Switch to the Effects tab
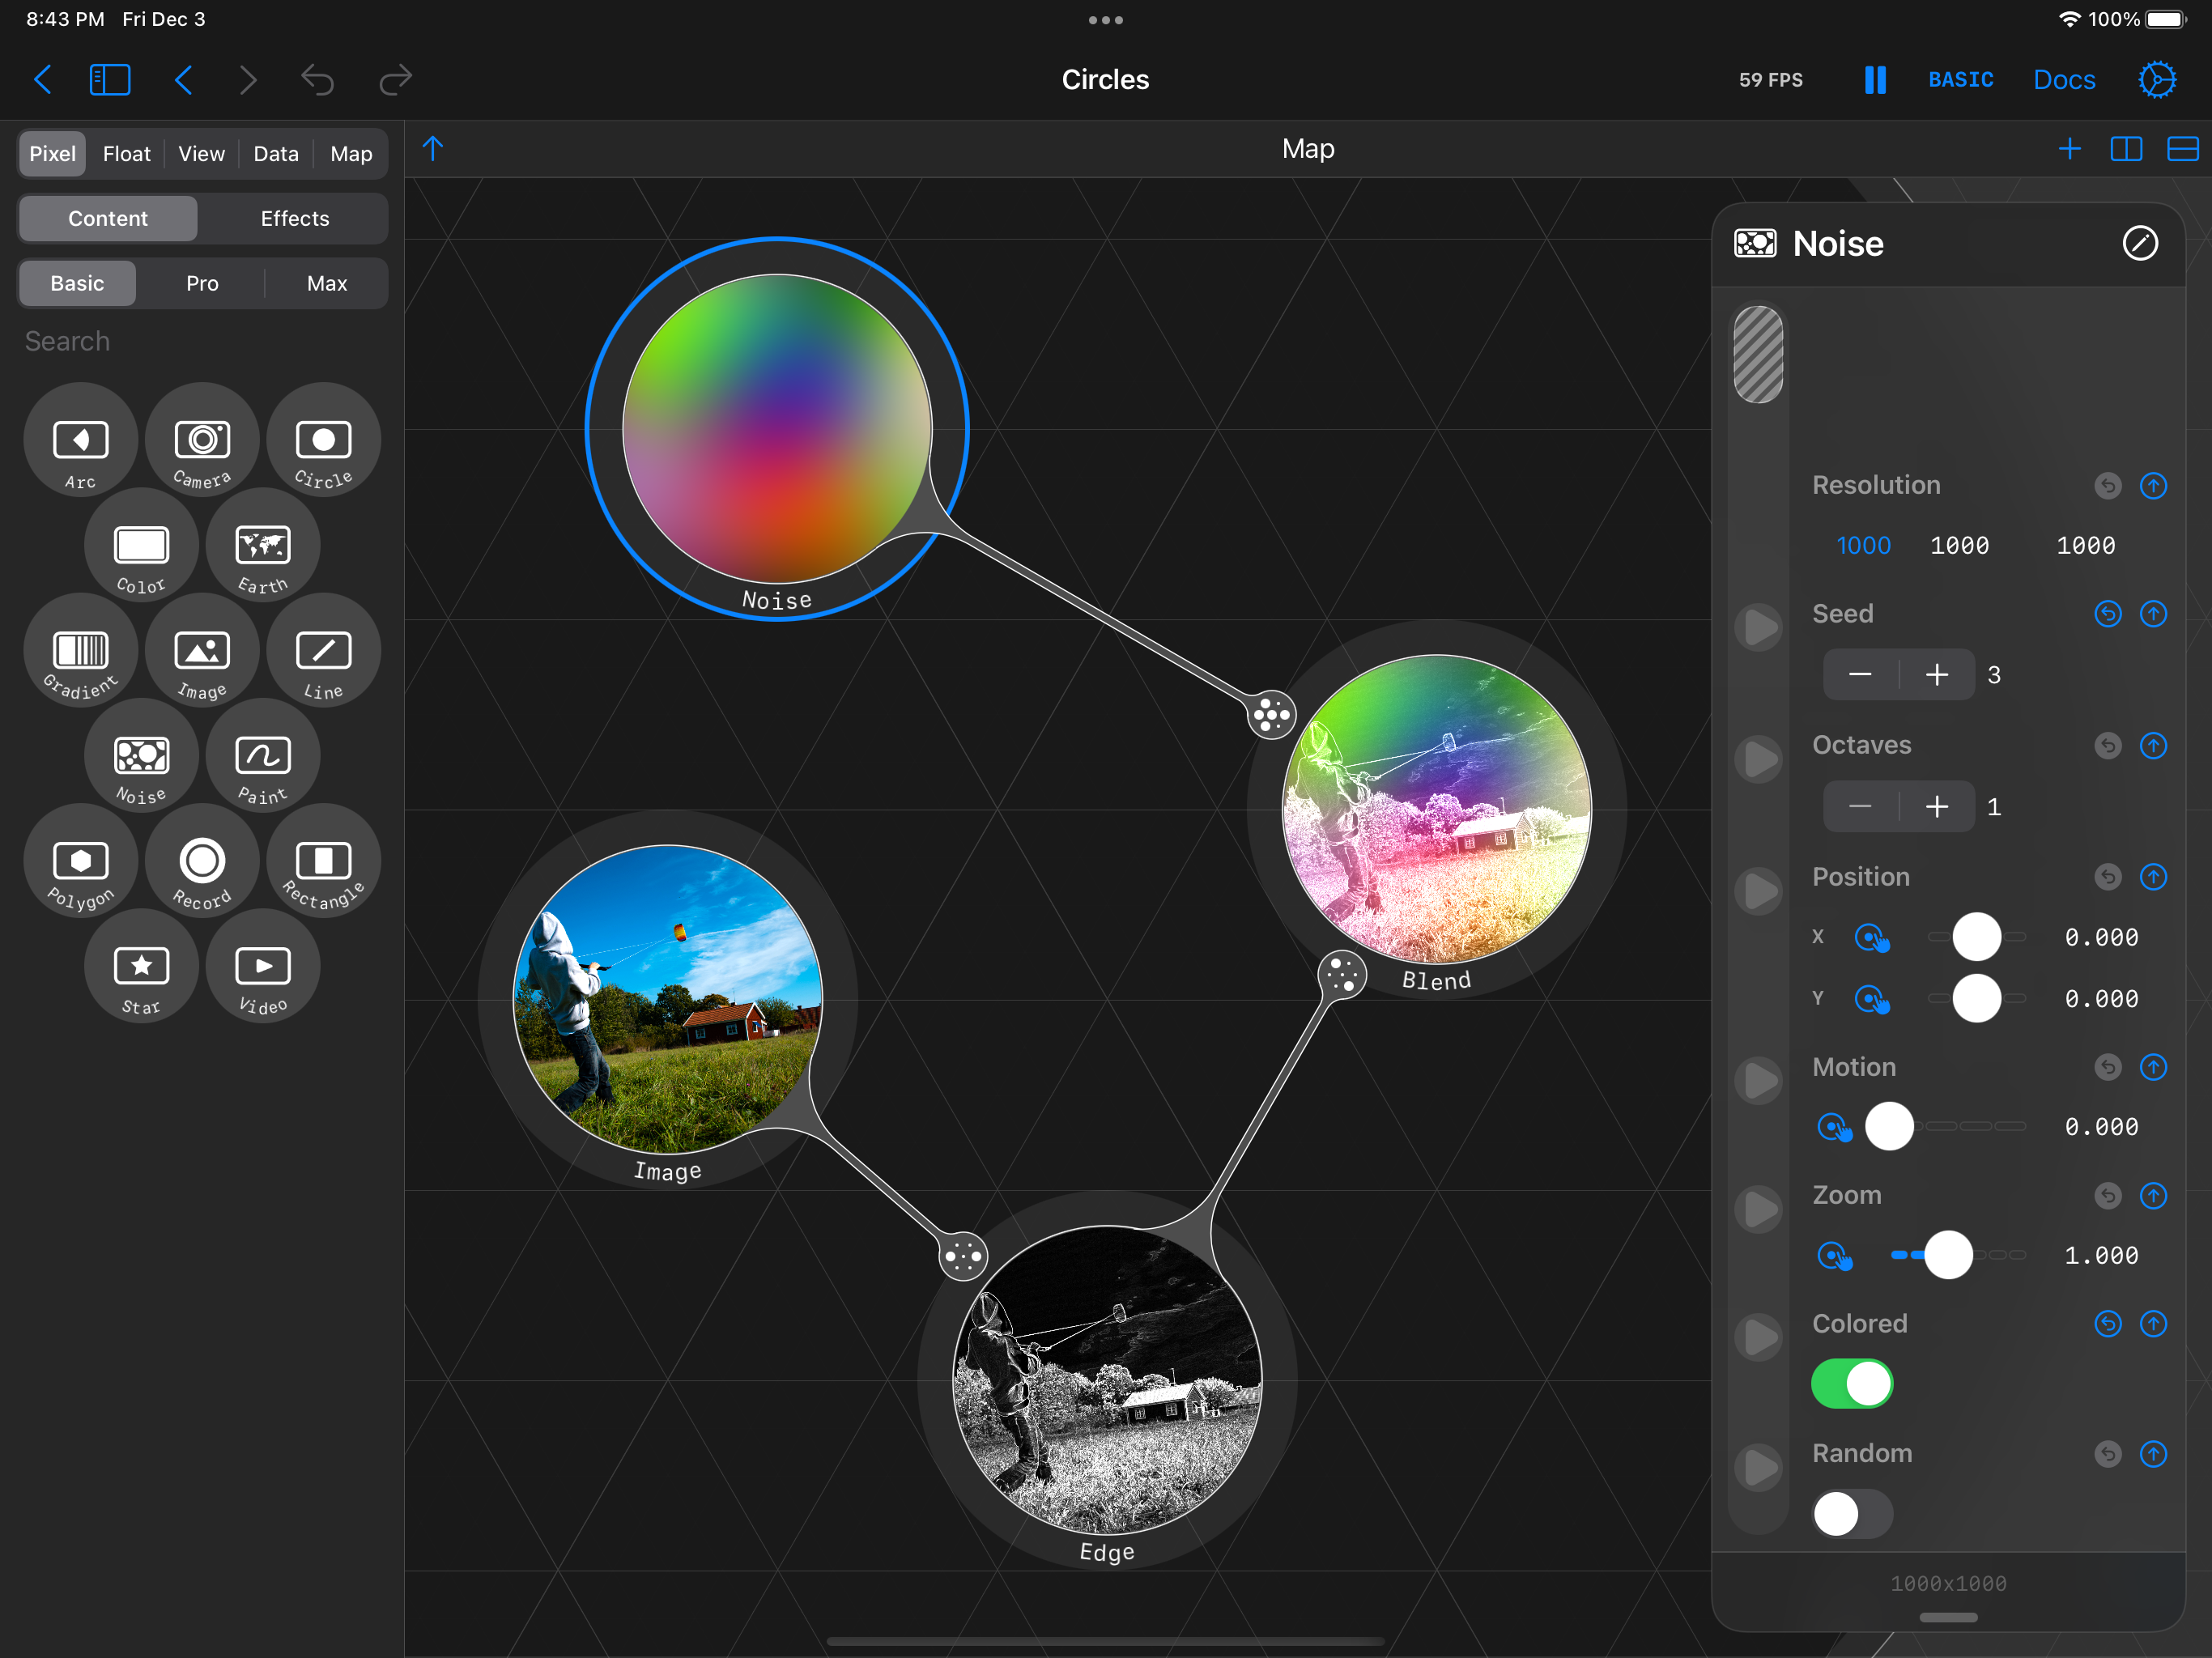This screenshot has width=2212, height=1658. coord(294,218)
